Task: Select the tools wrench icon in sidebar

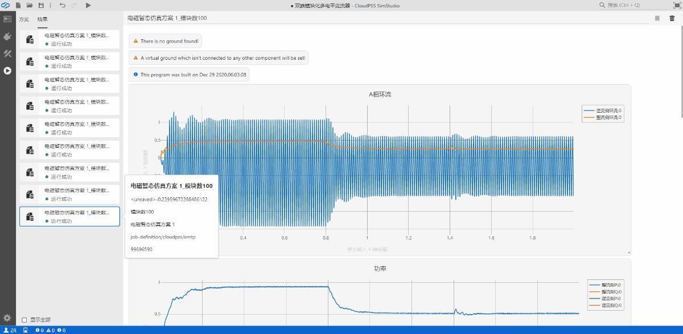Action: (x=7, y=55)
